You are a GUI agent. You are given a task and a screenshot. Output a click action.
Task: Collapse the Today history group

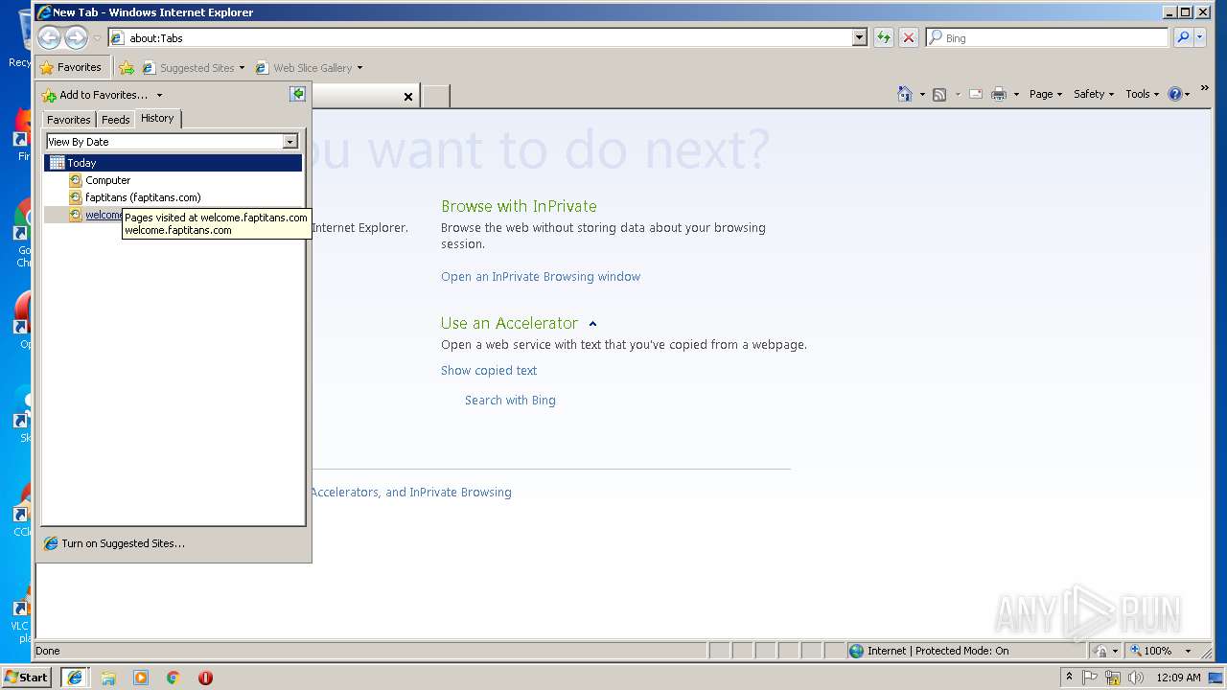(173, 163)
